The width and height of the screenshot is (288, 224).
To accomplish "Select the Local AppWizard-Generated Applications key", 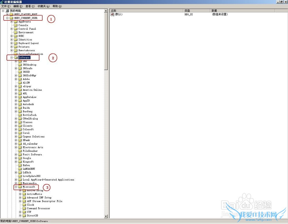I will [48, 180].
